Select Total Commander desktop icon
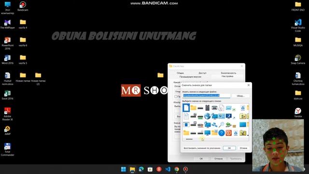 click(8, 149)
